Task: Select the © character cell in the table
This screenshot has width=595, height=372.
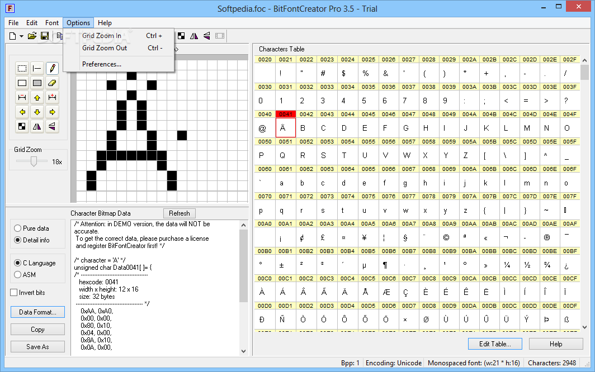Action: 448,237
